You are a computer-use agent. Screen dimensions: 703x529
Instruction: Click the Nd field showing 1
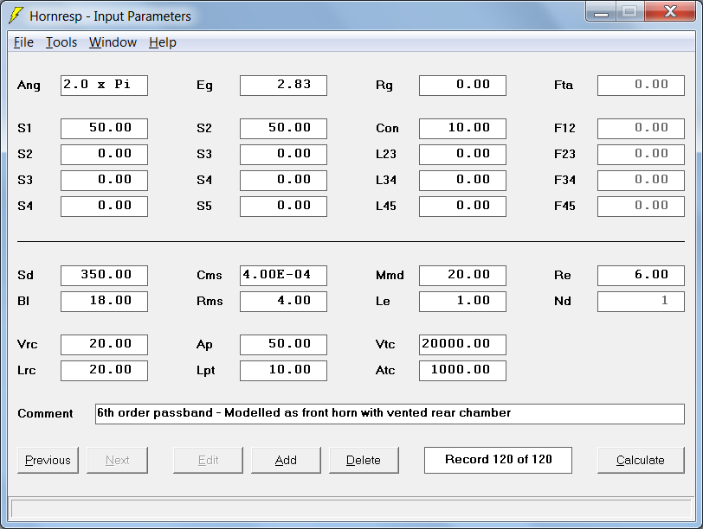tap(642, 302)
